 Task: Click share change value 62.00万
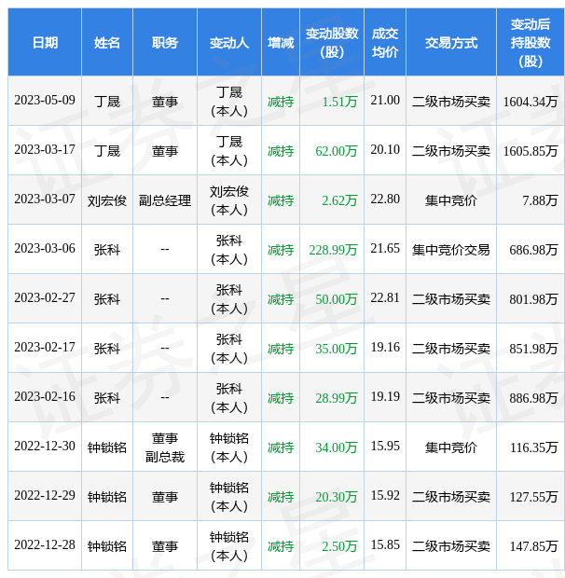click(x=337, y=151)
